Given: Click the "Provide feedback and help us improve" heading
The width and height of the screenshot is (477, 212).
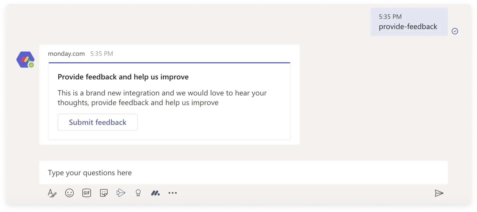Looking at the screenshot, I should (123, 77).
